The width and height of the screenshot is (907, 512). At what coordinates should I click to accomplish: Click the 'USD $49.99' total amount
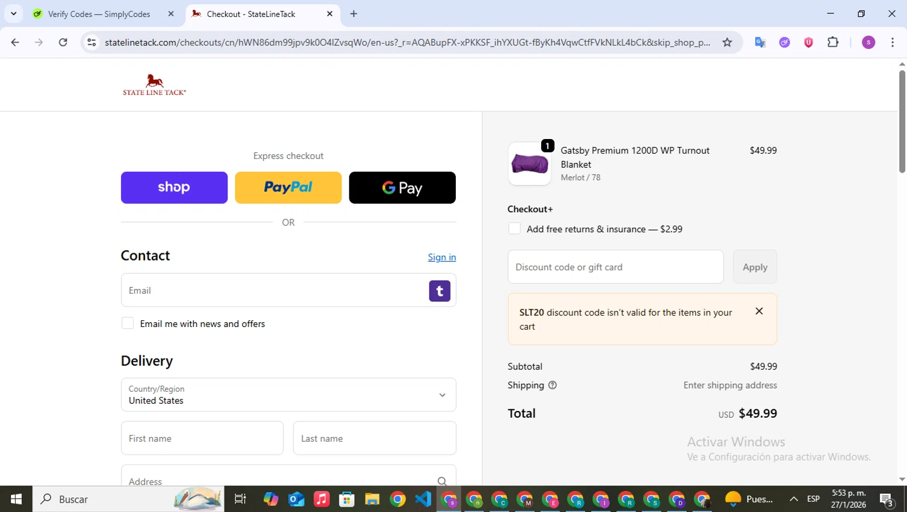pyautogui.click(x=747, y=413)
